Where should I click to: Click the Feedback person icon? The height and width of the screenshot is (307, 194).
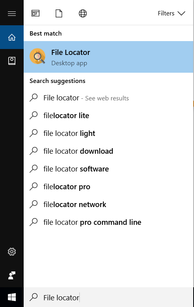12,275
